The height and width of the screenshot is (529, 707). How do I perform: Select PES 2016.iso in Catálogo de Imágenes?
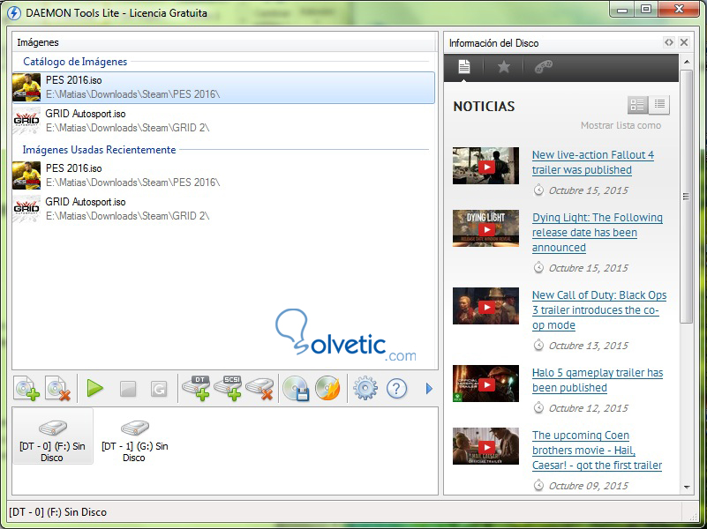pyautogui.click(x=223, y=87)
